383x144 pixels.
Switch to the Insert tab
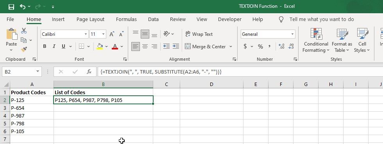58,19
